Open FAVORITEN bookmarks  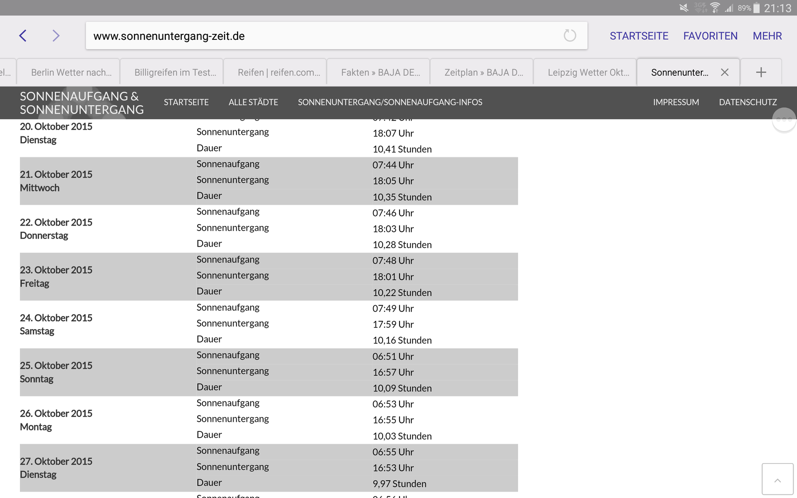click(710, 36)
